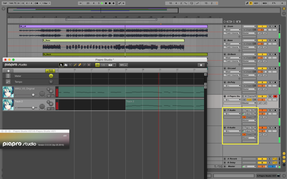Select the arrow pointer tool in Piapro Studio

pyautogui.click(x=61, y=65)
